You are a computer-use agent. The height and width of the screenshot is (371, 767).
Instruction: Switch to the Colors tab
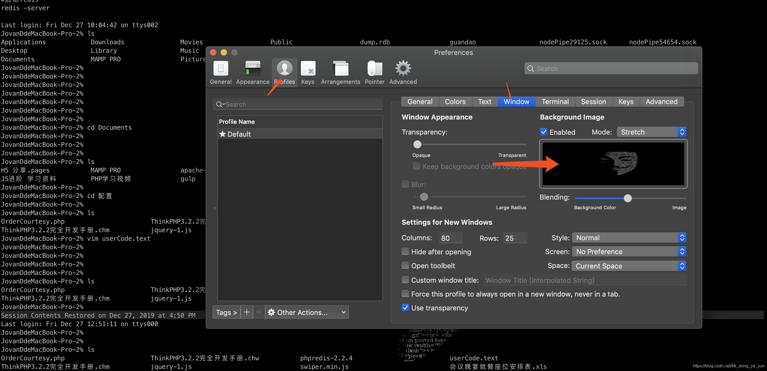point(455,101)
